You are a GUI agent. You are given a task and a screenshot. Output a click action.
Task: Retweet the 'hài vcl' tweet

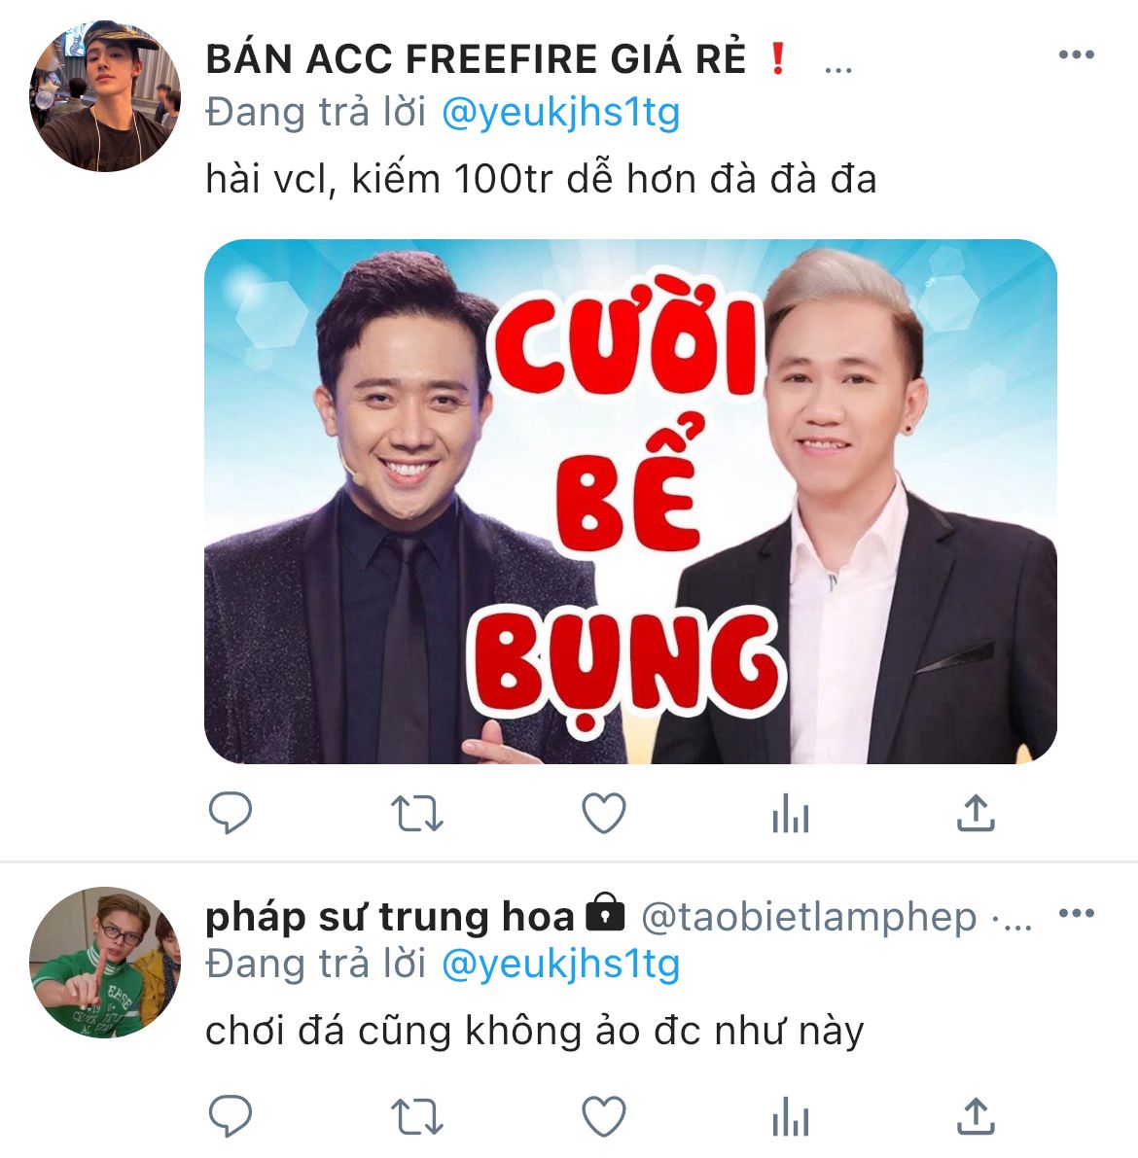click(x=416, y=813)
